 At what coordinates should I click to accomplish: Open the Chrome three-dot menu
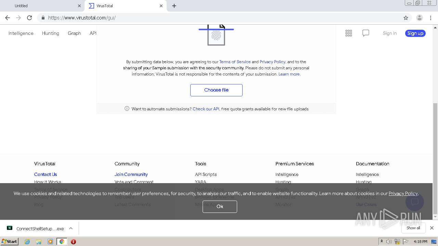[x=430, y=18]
